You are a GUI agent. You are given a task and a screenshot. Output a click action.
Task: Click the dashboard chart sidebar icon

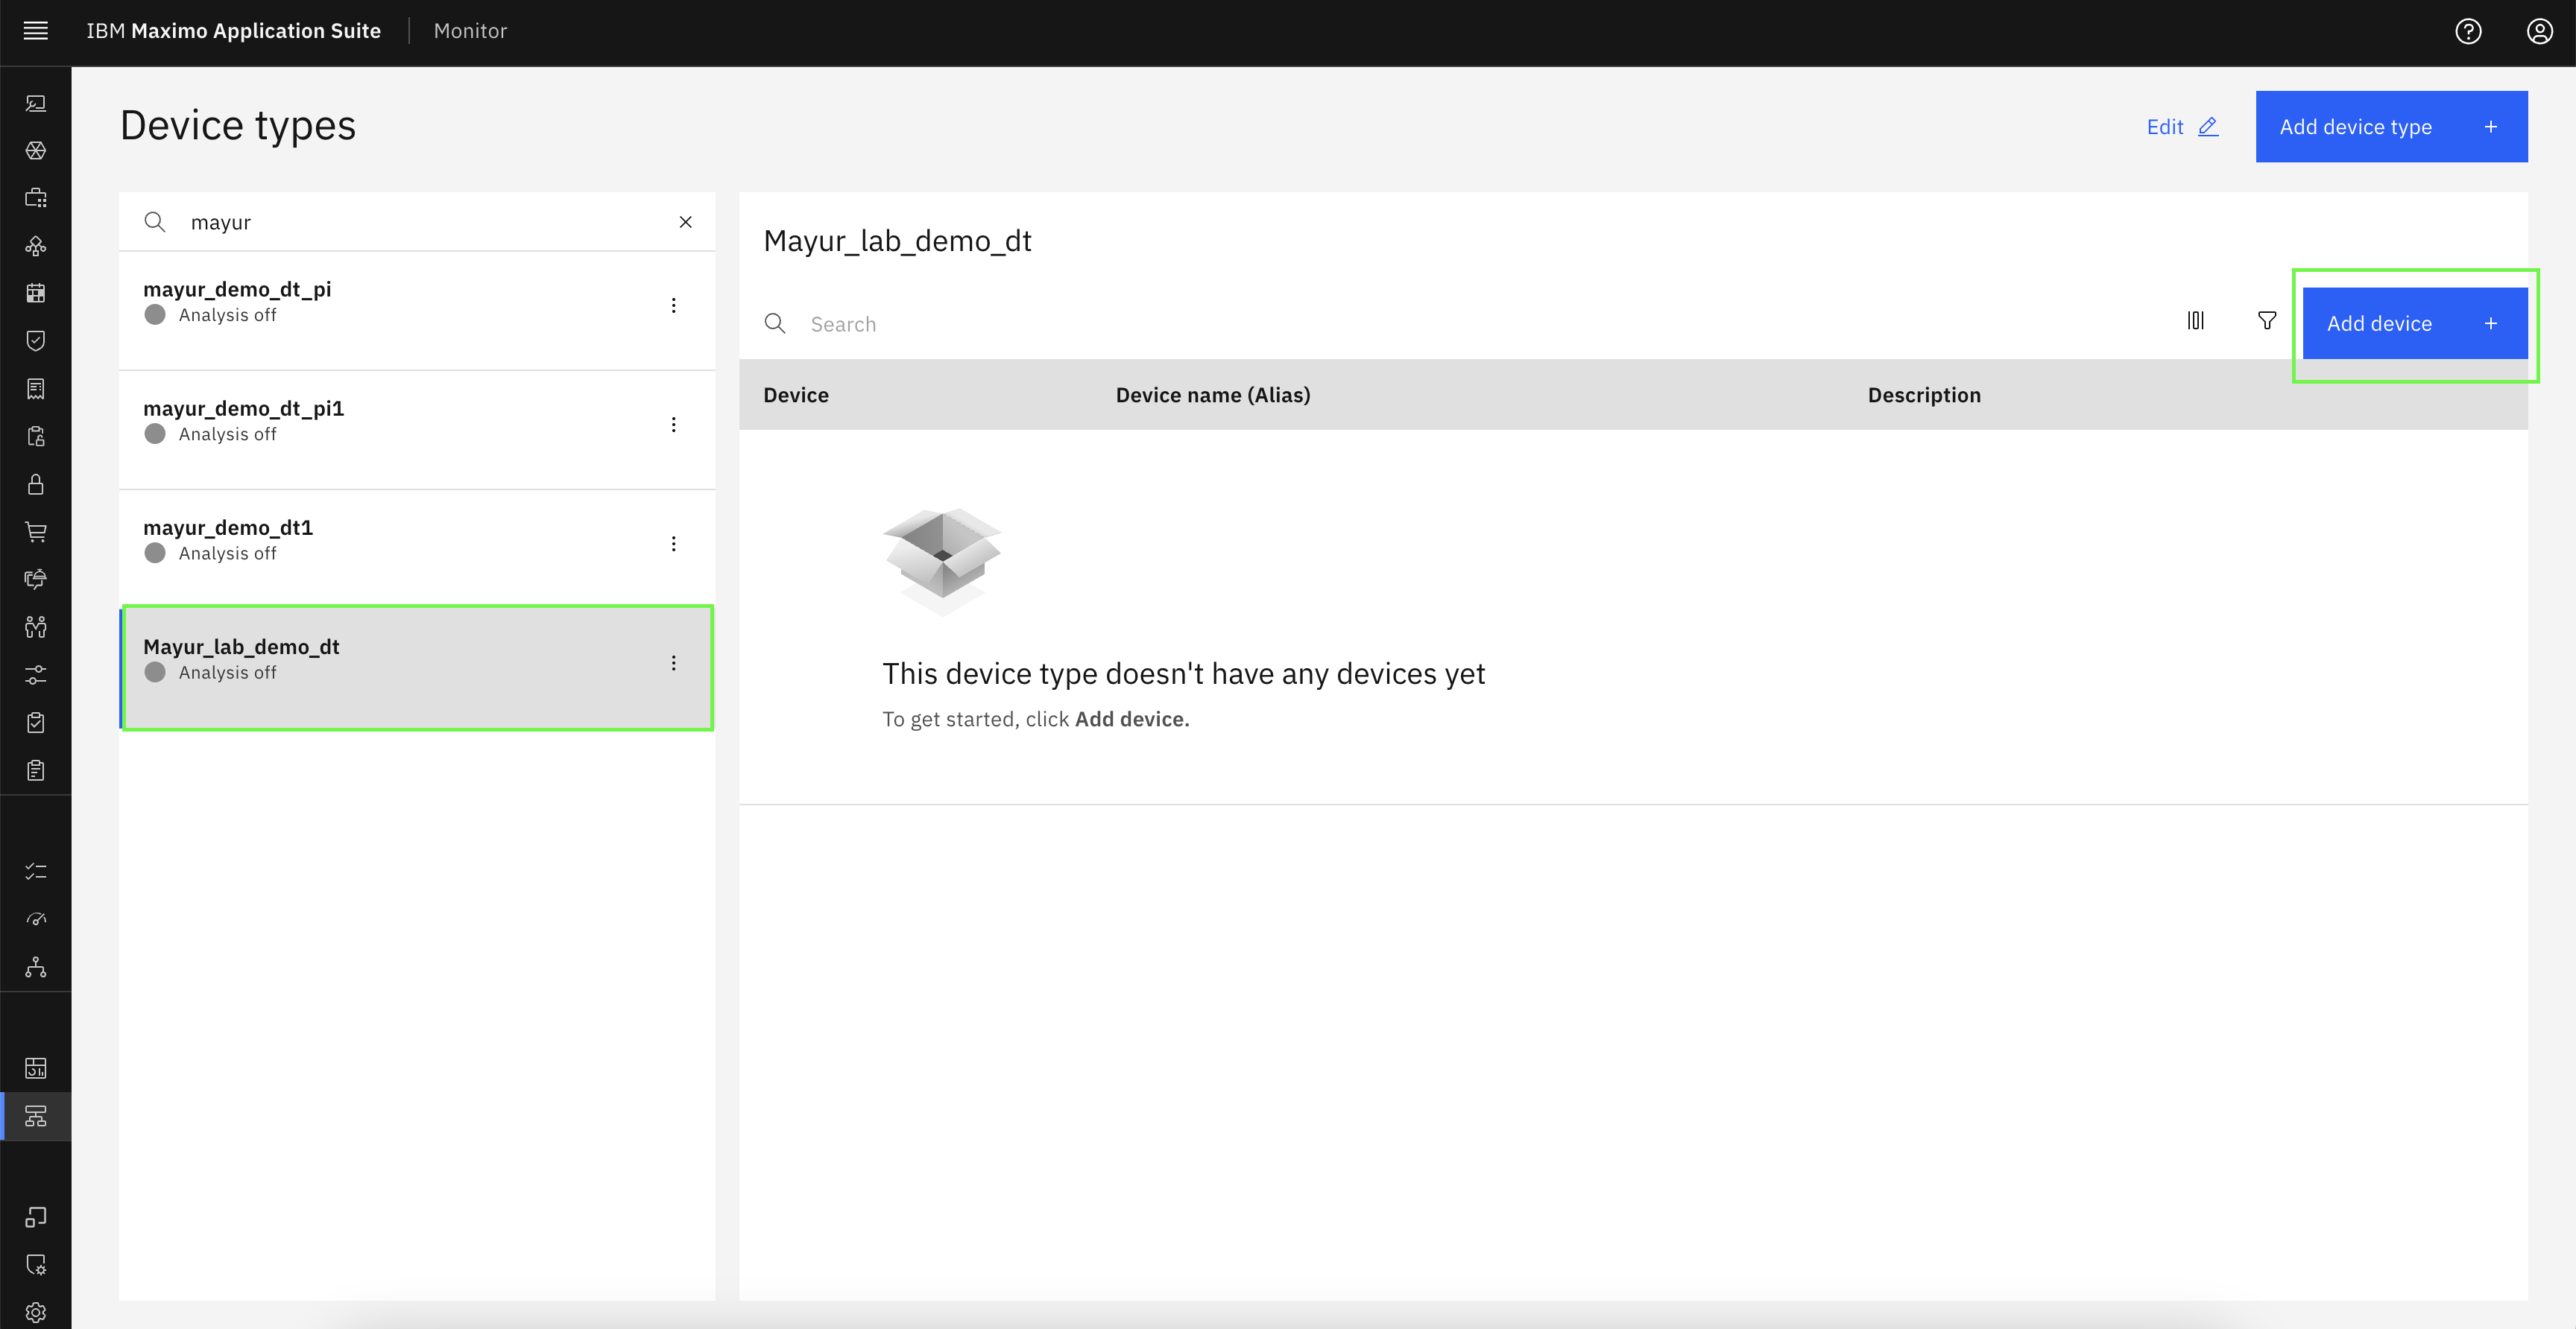tap(36, 1068)
